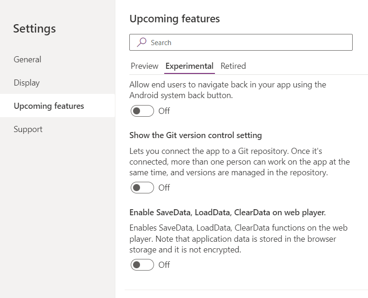Toggle SaveData, LoadData, ClearData on web player
This screenshot has height=298, width=368.
pos(142,265)
